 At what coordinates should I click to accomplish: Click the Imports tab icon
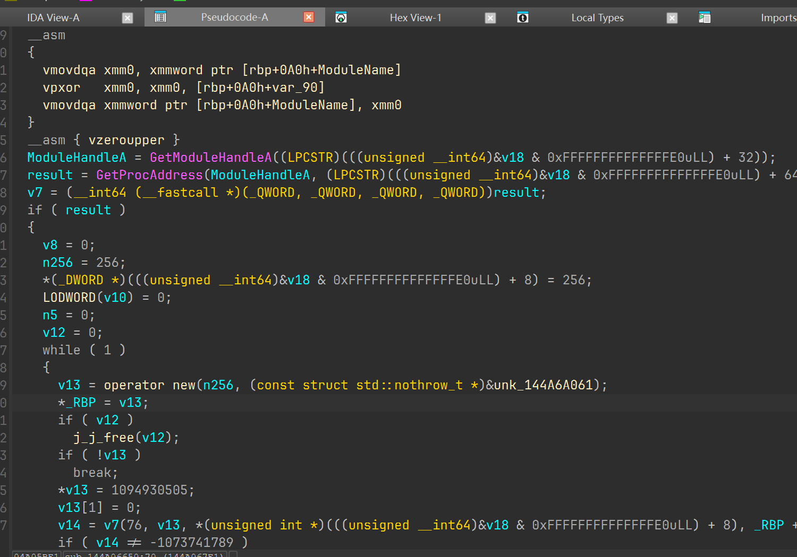[x=705, y=18]
